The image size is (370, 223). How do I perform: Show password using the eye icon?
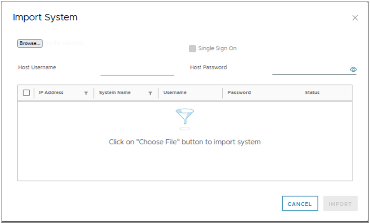pyautogui.click(x=353, y=69)
